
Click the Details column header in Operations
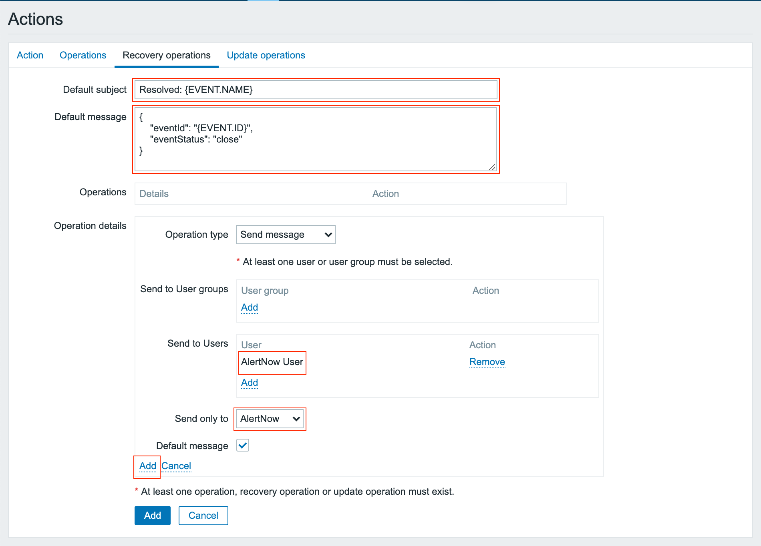(154, 194)
